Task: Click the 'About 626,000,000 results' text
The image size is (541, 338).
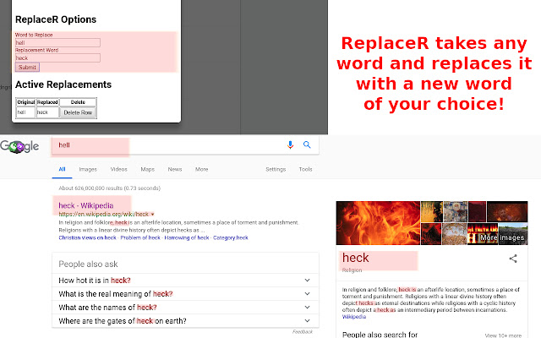Action: pyautogui.click(x=109, y=188)
